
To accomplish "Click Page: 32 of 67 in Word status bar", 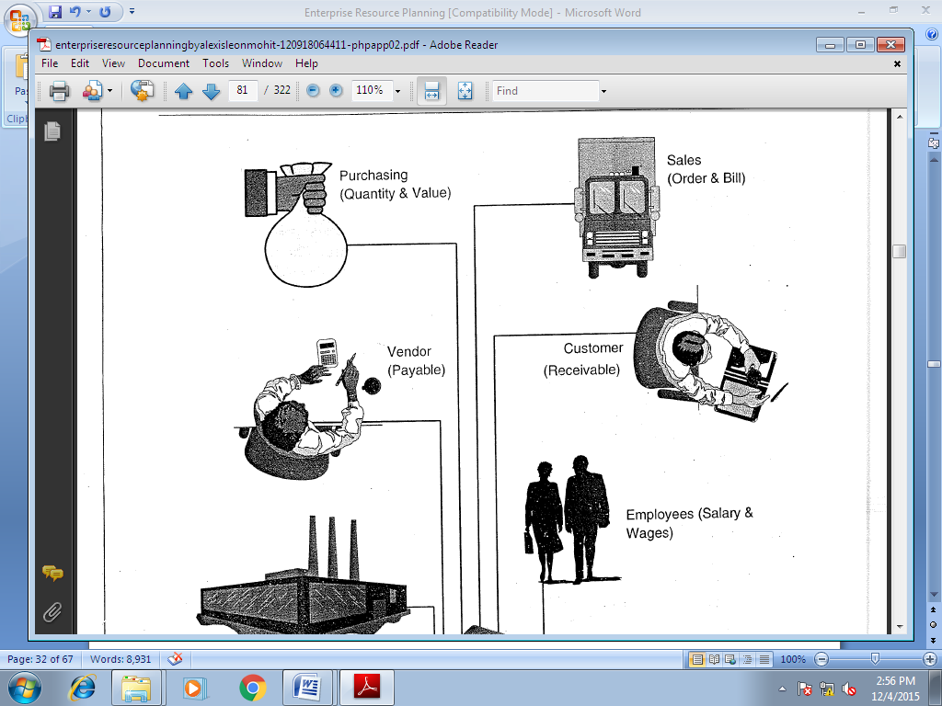I will click(x=40, y=659).
